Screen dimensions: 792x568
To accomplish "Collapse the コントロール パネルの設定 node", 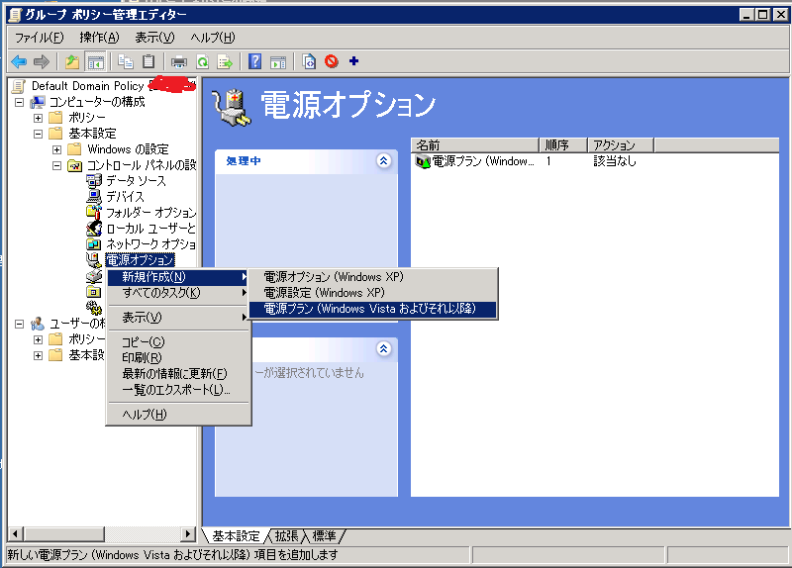I will click(x=56, y=165).
